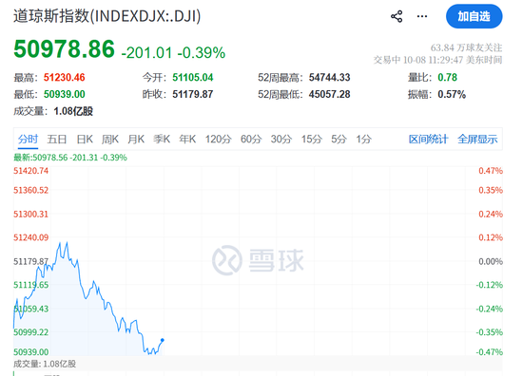Click the 最新:50978.56 line above chart
The image size is (523, 376).
(70, 158)
